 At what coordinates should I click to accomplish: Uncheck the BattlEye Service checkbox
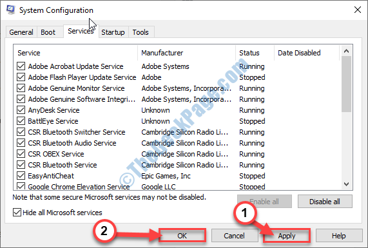point(21,121)
